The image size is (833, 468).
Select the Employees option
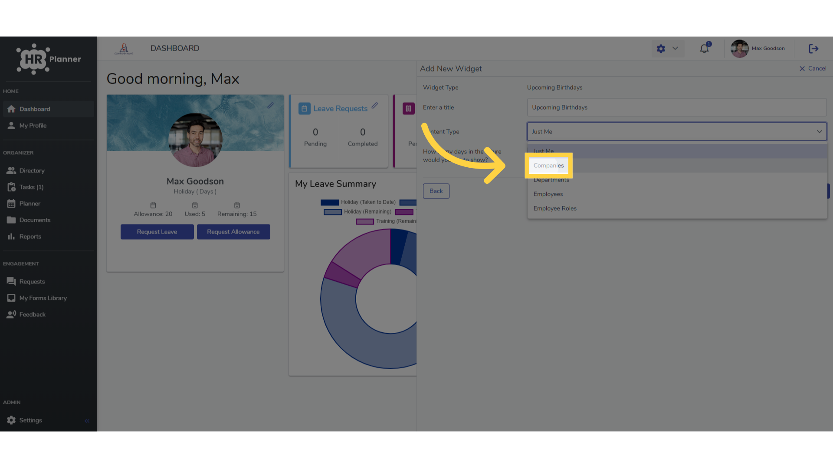pos(677,194)
